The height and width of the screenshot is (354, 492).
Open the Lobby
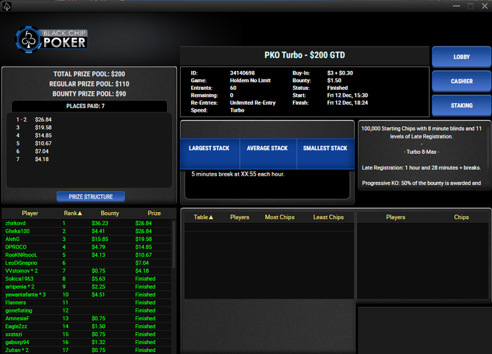[x=461, y=57]
